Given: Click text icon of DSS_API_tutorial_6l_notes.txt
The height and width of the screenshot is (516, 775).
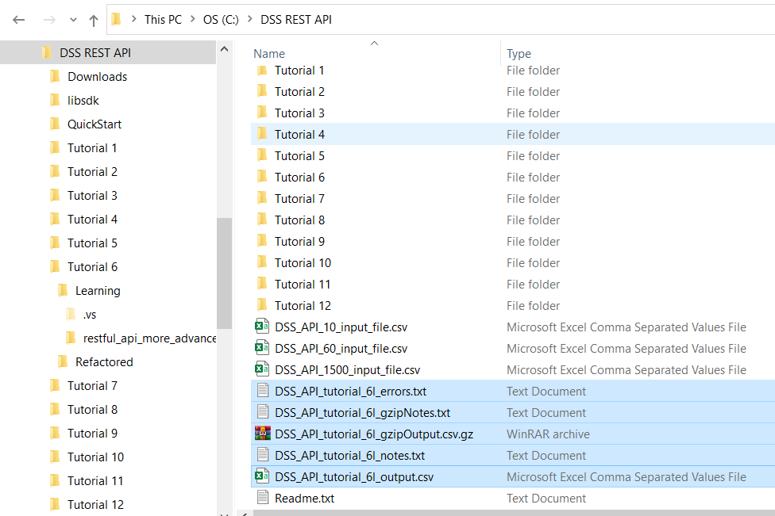Looking at the screenshot, I should [263, 455].
